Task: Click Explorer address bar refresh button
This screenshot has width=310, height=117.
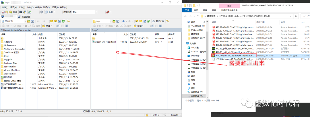Action: pos(296,16)
